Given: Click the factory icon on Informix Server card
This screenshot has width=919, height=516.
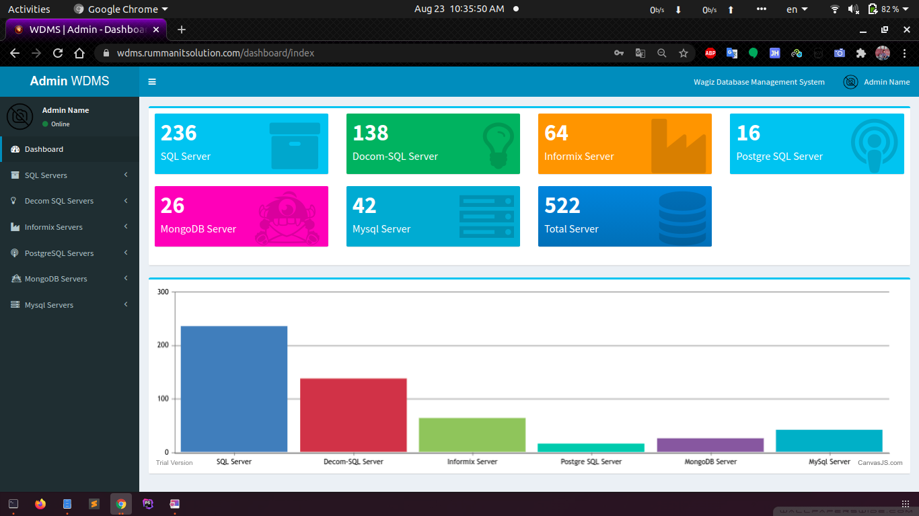Looking at the screenshot, I should pyautogui.click(x=678, y=146).
